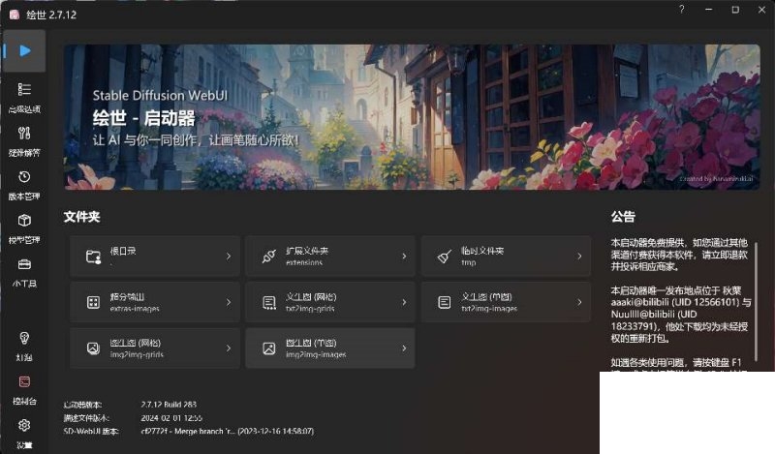Open 控制台 console icon
The image size is (775, 454).
tap(24, 381)
